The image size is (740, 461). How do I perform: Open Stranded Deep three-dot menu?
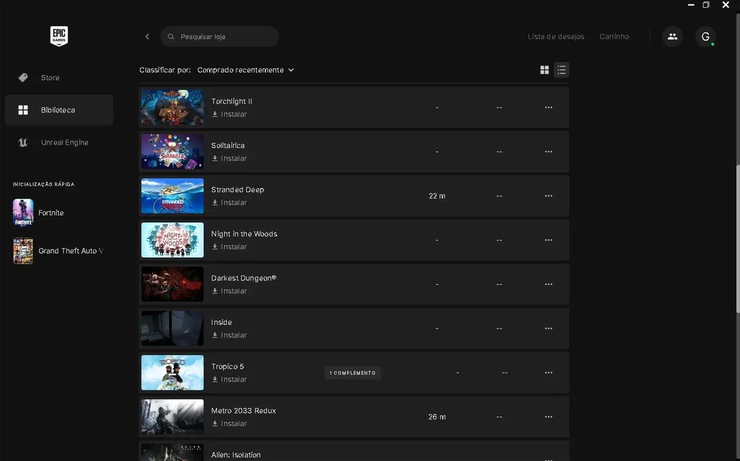(x=549, y=196)
